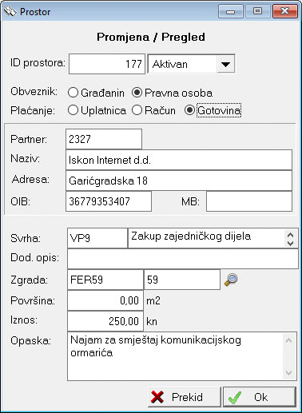
Task: Click the up arrow of Svrha description spinner
Action: click(x=291, y=235)
